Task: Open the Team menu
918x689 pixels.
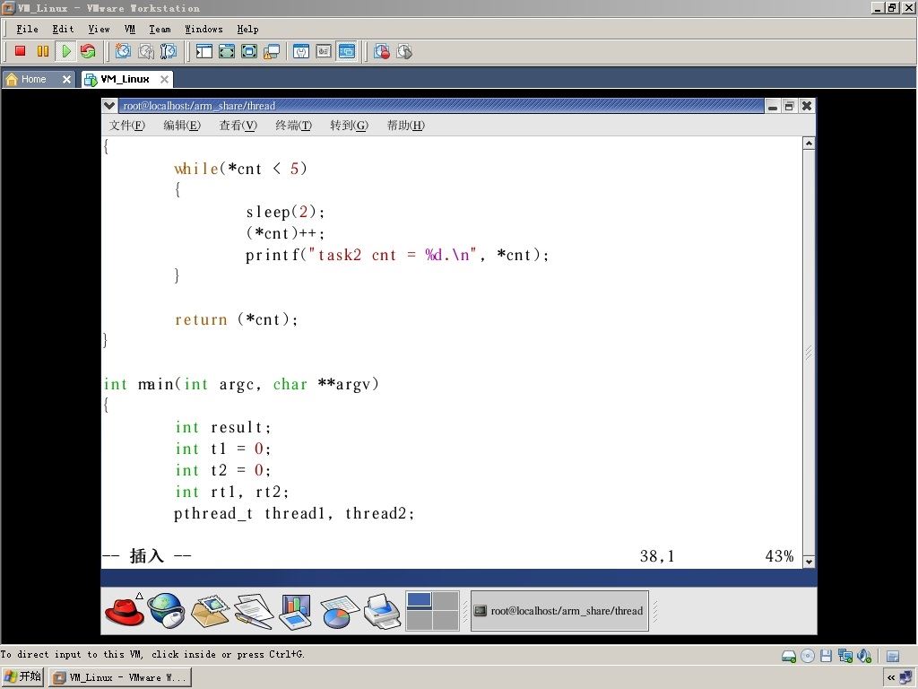Action: pyautogui.click(x=160, y=29)
